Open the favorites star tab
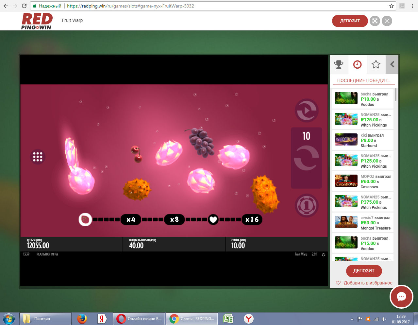 [x=376, y=64]
